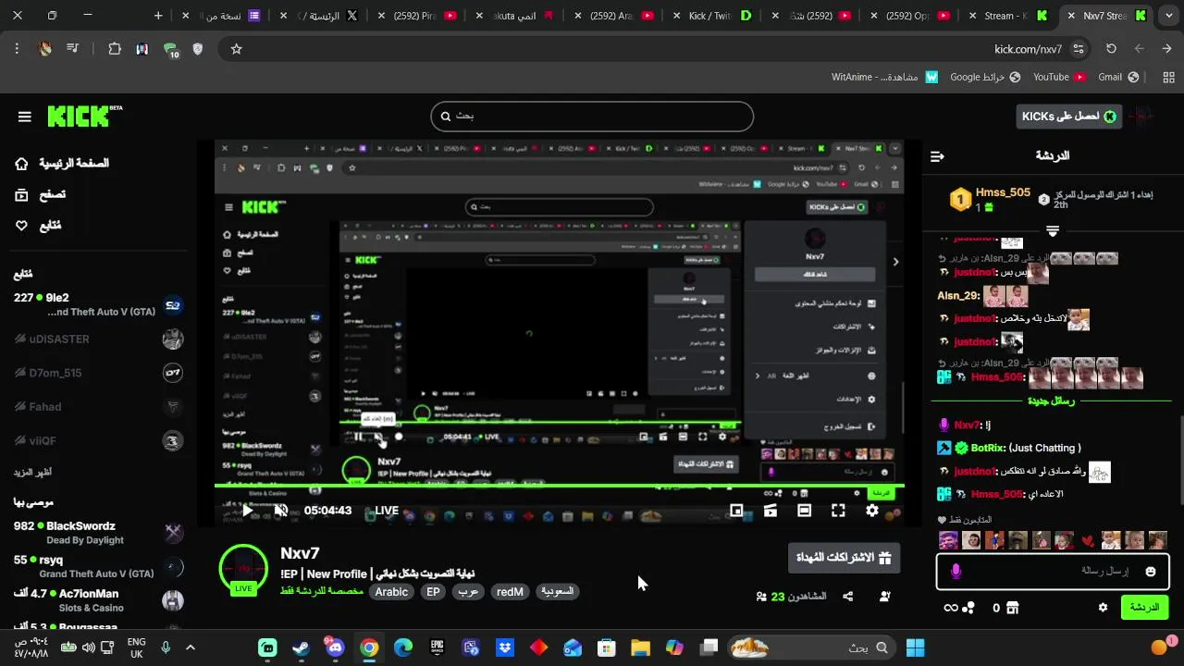This screenshot has width=1184, height=666.
Task: Click the KICK beta logo
Action: [x=84, y=116]
